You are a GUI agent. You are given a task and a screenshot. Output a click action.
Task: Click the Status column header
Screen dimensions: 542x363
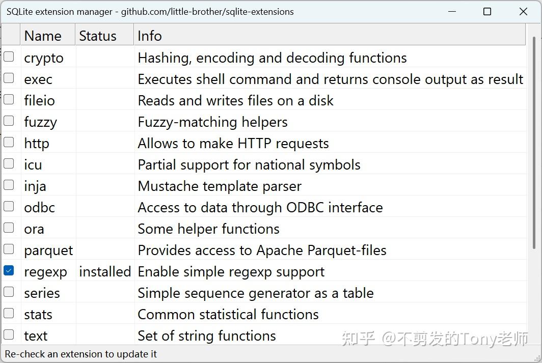pyautogui.click(x=101, y=35)
